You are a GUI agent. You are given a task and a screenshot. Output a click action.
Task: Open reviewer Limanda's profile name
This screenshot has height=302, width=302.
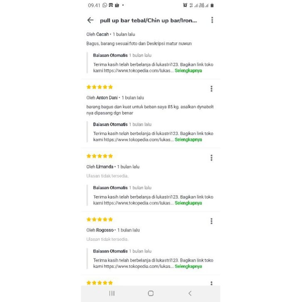(x=104, y=167)
